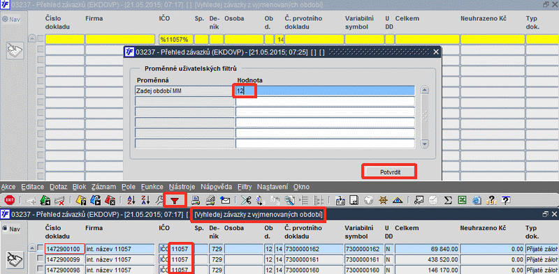Open the Editace menu

pos(32,187)
